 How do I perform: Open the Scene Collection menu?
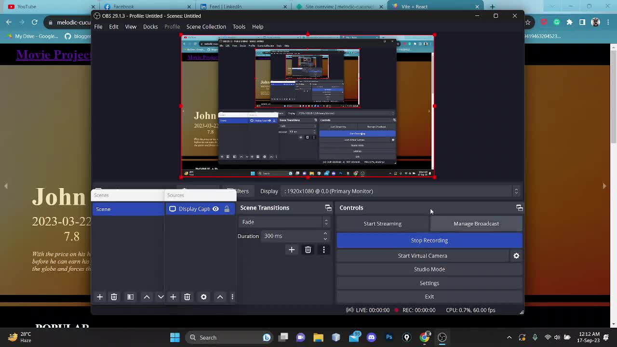pyautogui.click(x=206, y=27)
